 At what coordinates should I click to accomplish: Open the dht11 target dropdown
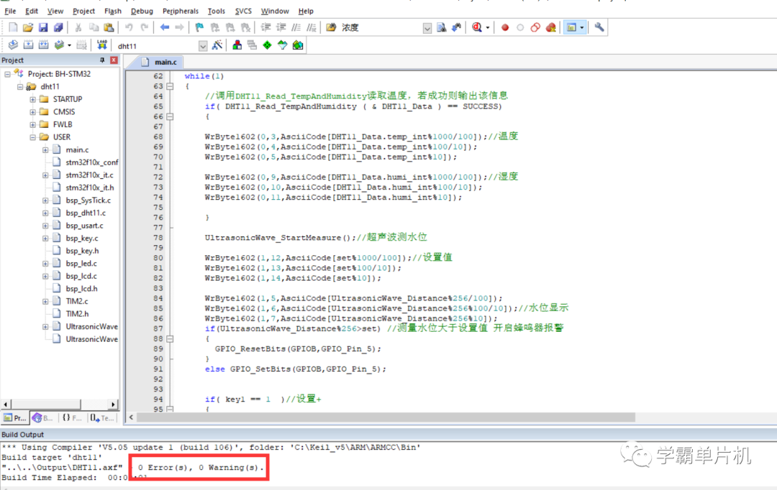point(203,46)
